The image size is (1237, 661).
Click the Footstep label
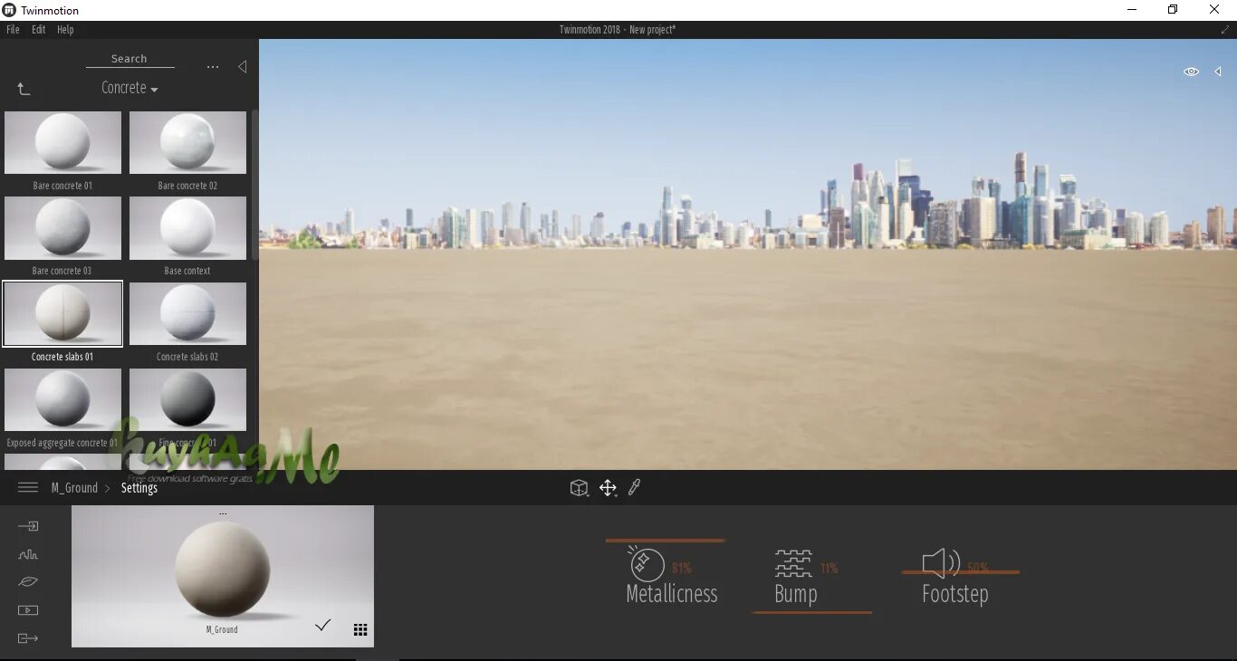(955, 594)
